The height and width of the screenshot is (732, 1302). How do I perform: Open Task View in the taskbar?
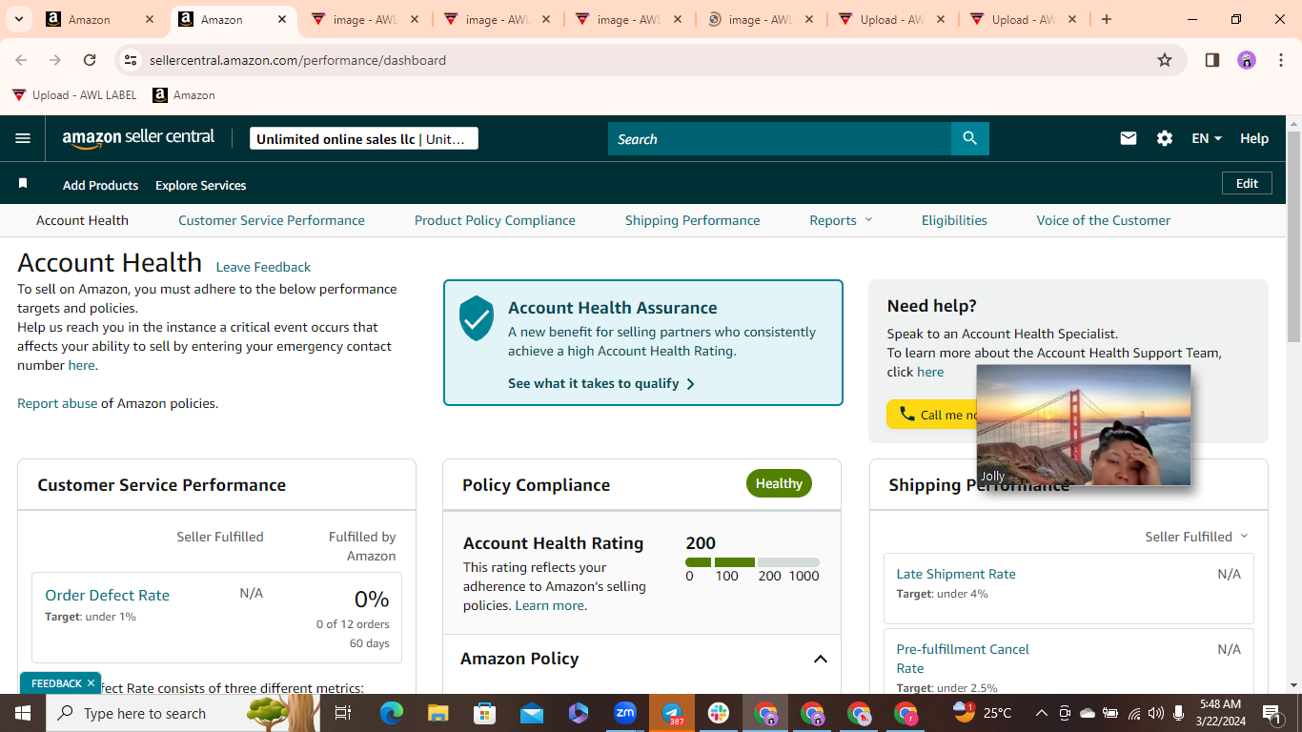pos(343,713)
